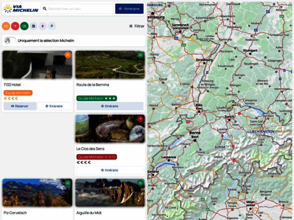Click Saint-Gall on the map
This screenshot has height=220, width=294.
pyautogui.click(x=257, y=121)
